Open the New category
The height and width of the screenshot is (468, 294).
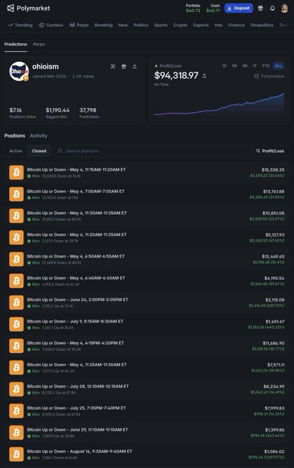(123, 25)
